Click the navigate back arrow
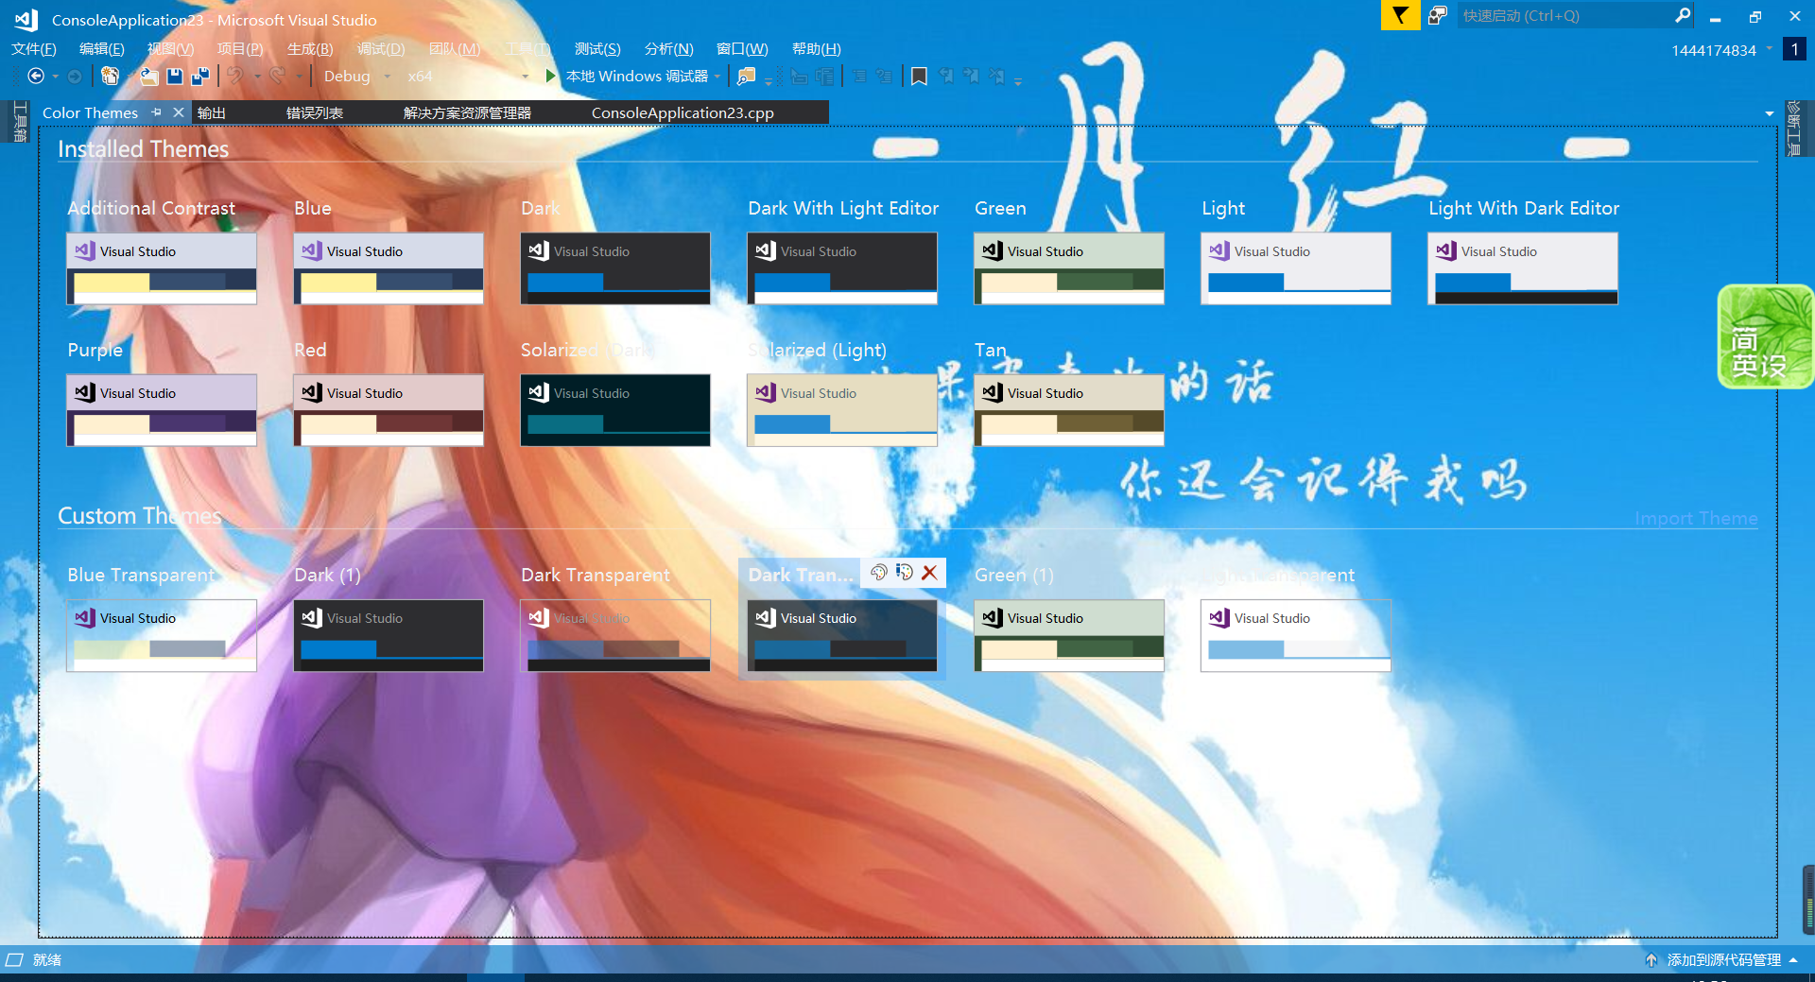The image size is (1815, 982). [38, 76]
